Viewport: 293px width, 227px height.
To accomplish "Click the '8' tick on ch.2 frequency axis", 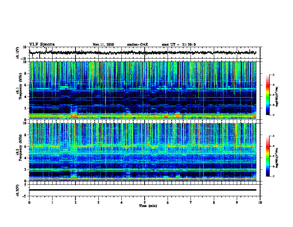I will (x=26, y=135).
